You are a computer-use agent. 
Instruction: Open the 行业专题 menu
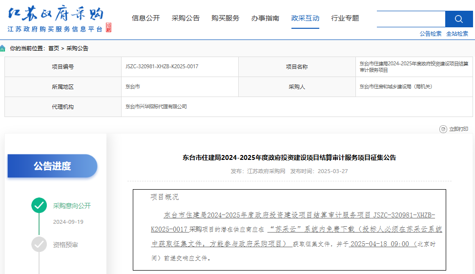click(345, 18)
